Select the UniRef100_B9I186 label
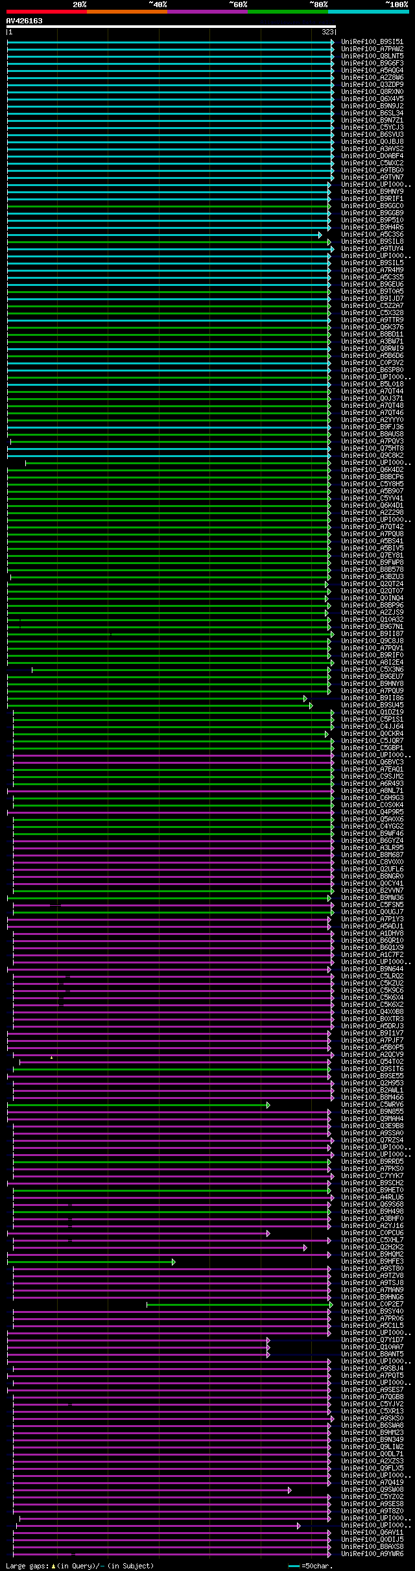Image resolution: width=415 pixels, height=1571 pixels. click(372, 698)
